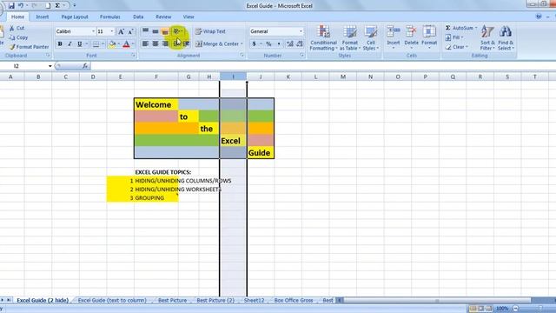This screenshot has width=556, height=313.
Task: Apply the red Font Color
Action: (126, 44)
